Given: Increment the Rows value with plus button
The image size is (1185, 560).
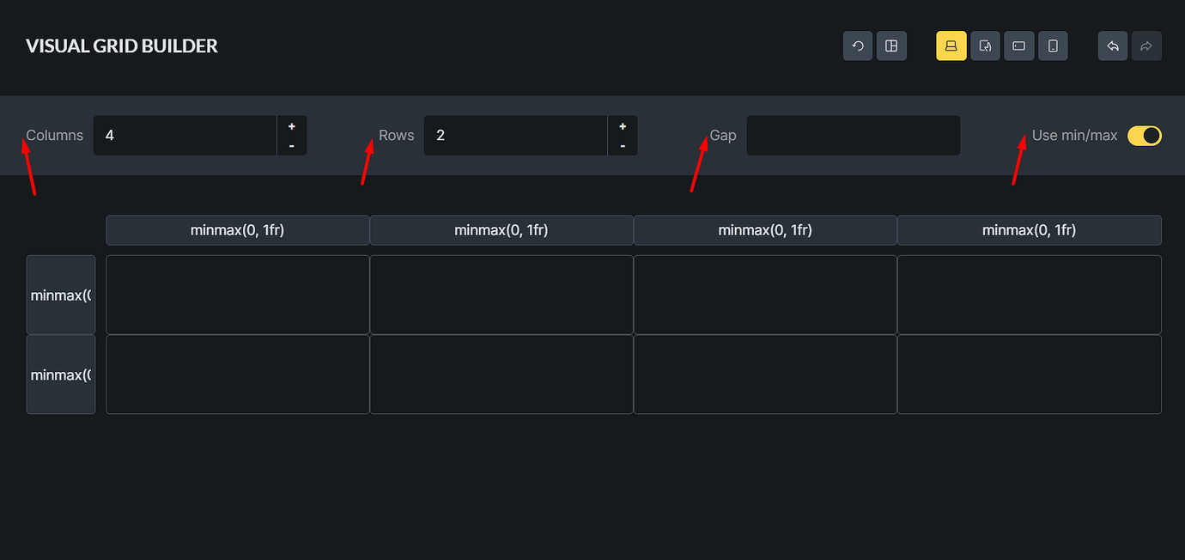Looking at the screenshot, I should (623, 125).
